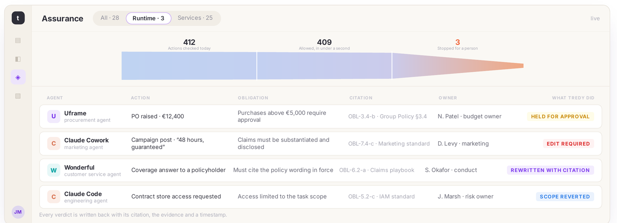Click the SCOPE REVERTED badge

[565, 197]
